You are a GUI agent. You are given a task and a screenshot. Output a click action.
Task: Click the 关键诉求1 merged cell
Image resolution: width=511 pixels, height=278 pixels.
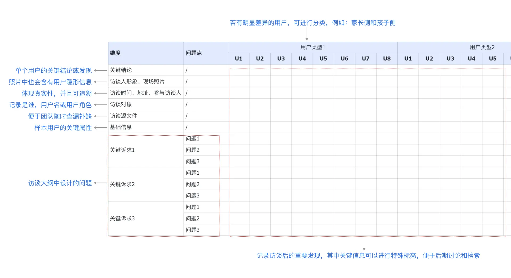tap(122, 150)
